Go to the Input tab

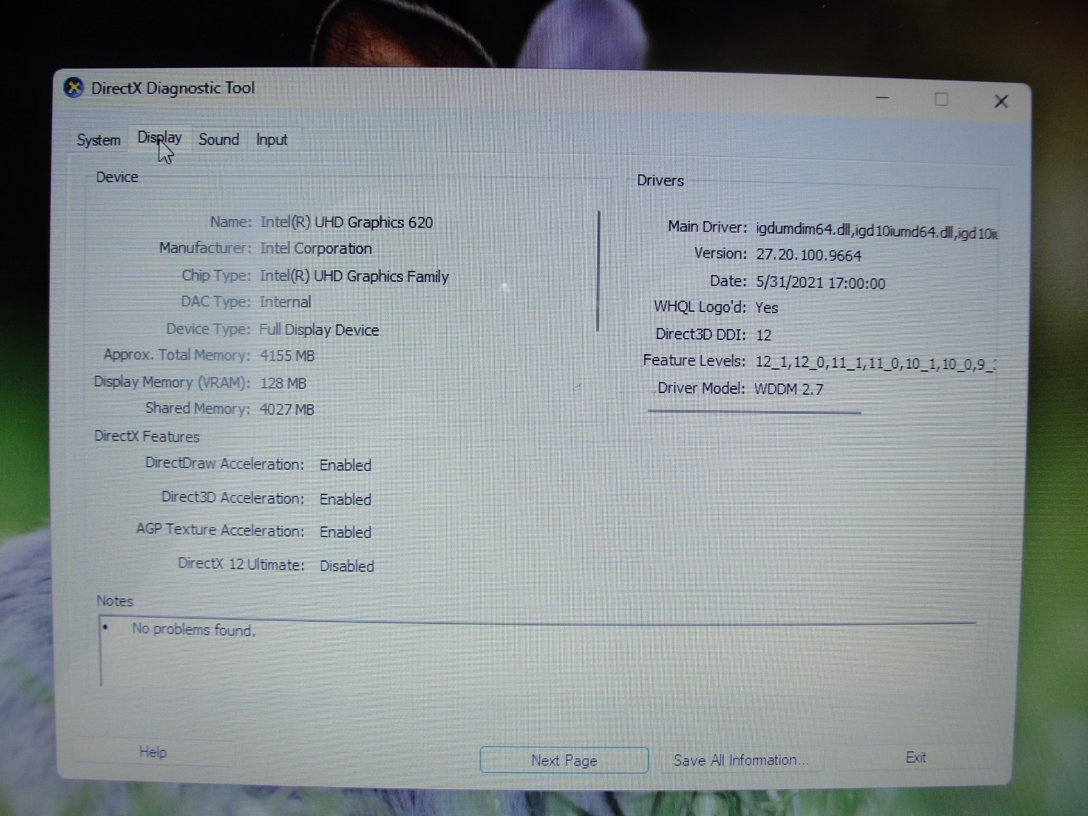271,140
